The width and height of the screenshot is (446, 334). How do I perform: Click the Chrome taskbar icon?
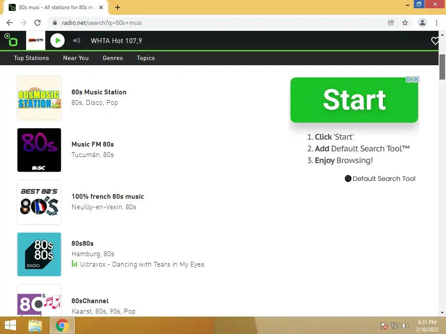point(62,325)
